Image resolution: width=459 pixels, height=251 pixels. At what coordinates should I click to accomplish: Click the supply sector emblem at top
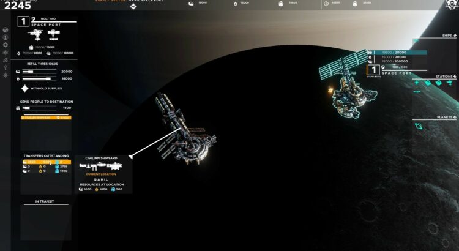pos(133,7)
